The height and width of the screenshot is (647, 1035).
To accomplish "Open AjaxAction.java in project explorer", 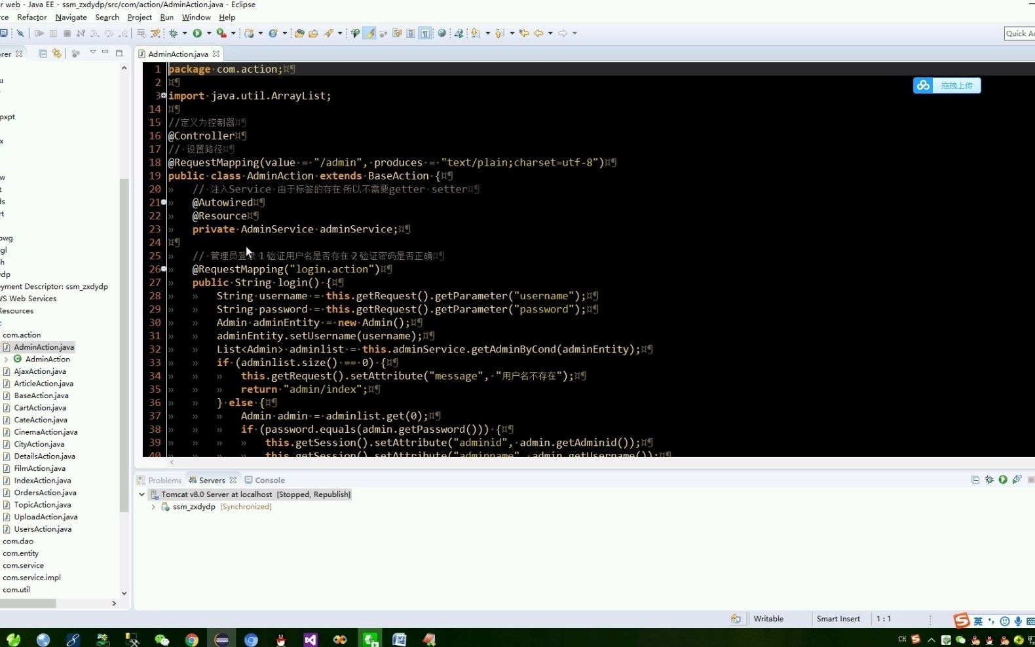I will (40, 371).
